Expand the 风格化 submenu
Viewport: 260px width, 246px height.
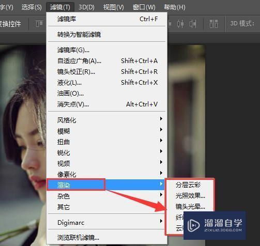click(107, 120)
